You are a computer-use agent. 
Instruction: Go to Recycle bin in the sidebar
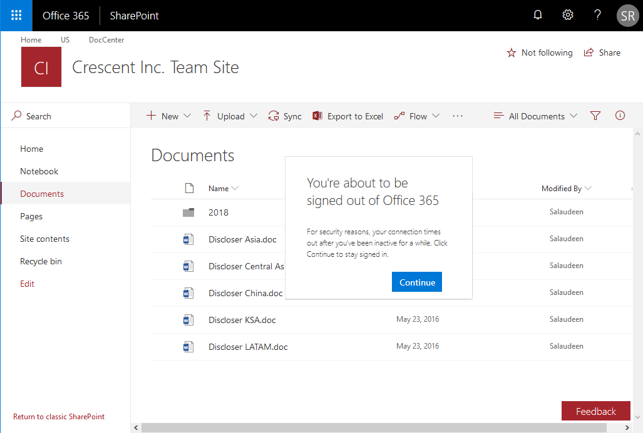pyautogui.click(x=41, y=261)
